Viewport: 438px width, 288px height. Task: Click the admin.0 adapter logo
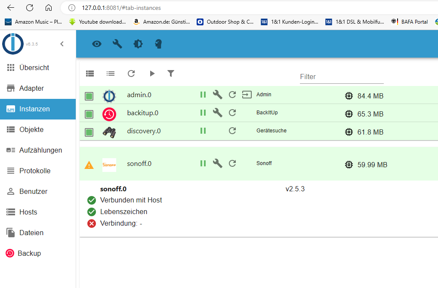(x=109, y=96)
